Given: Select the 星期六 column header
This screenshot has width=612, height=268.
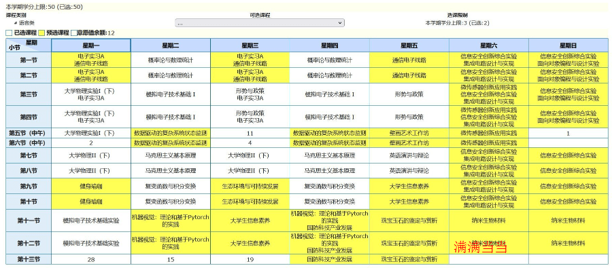Looking at the screenshot, I should (489, 45).
